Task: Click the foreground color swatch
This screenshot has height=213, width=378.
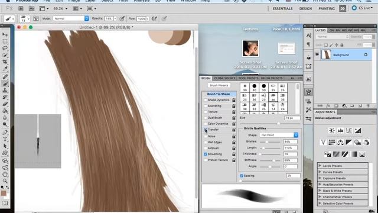Action: coord(4,193)
